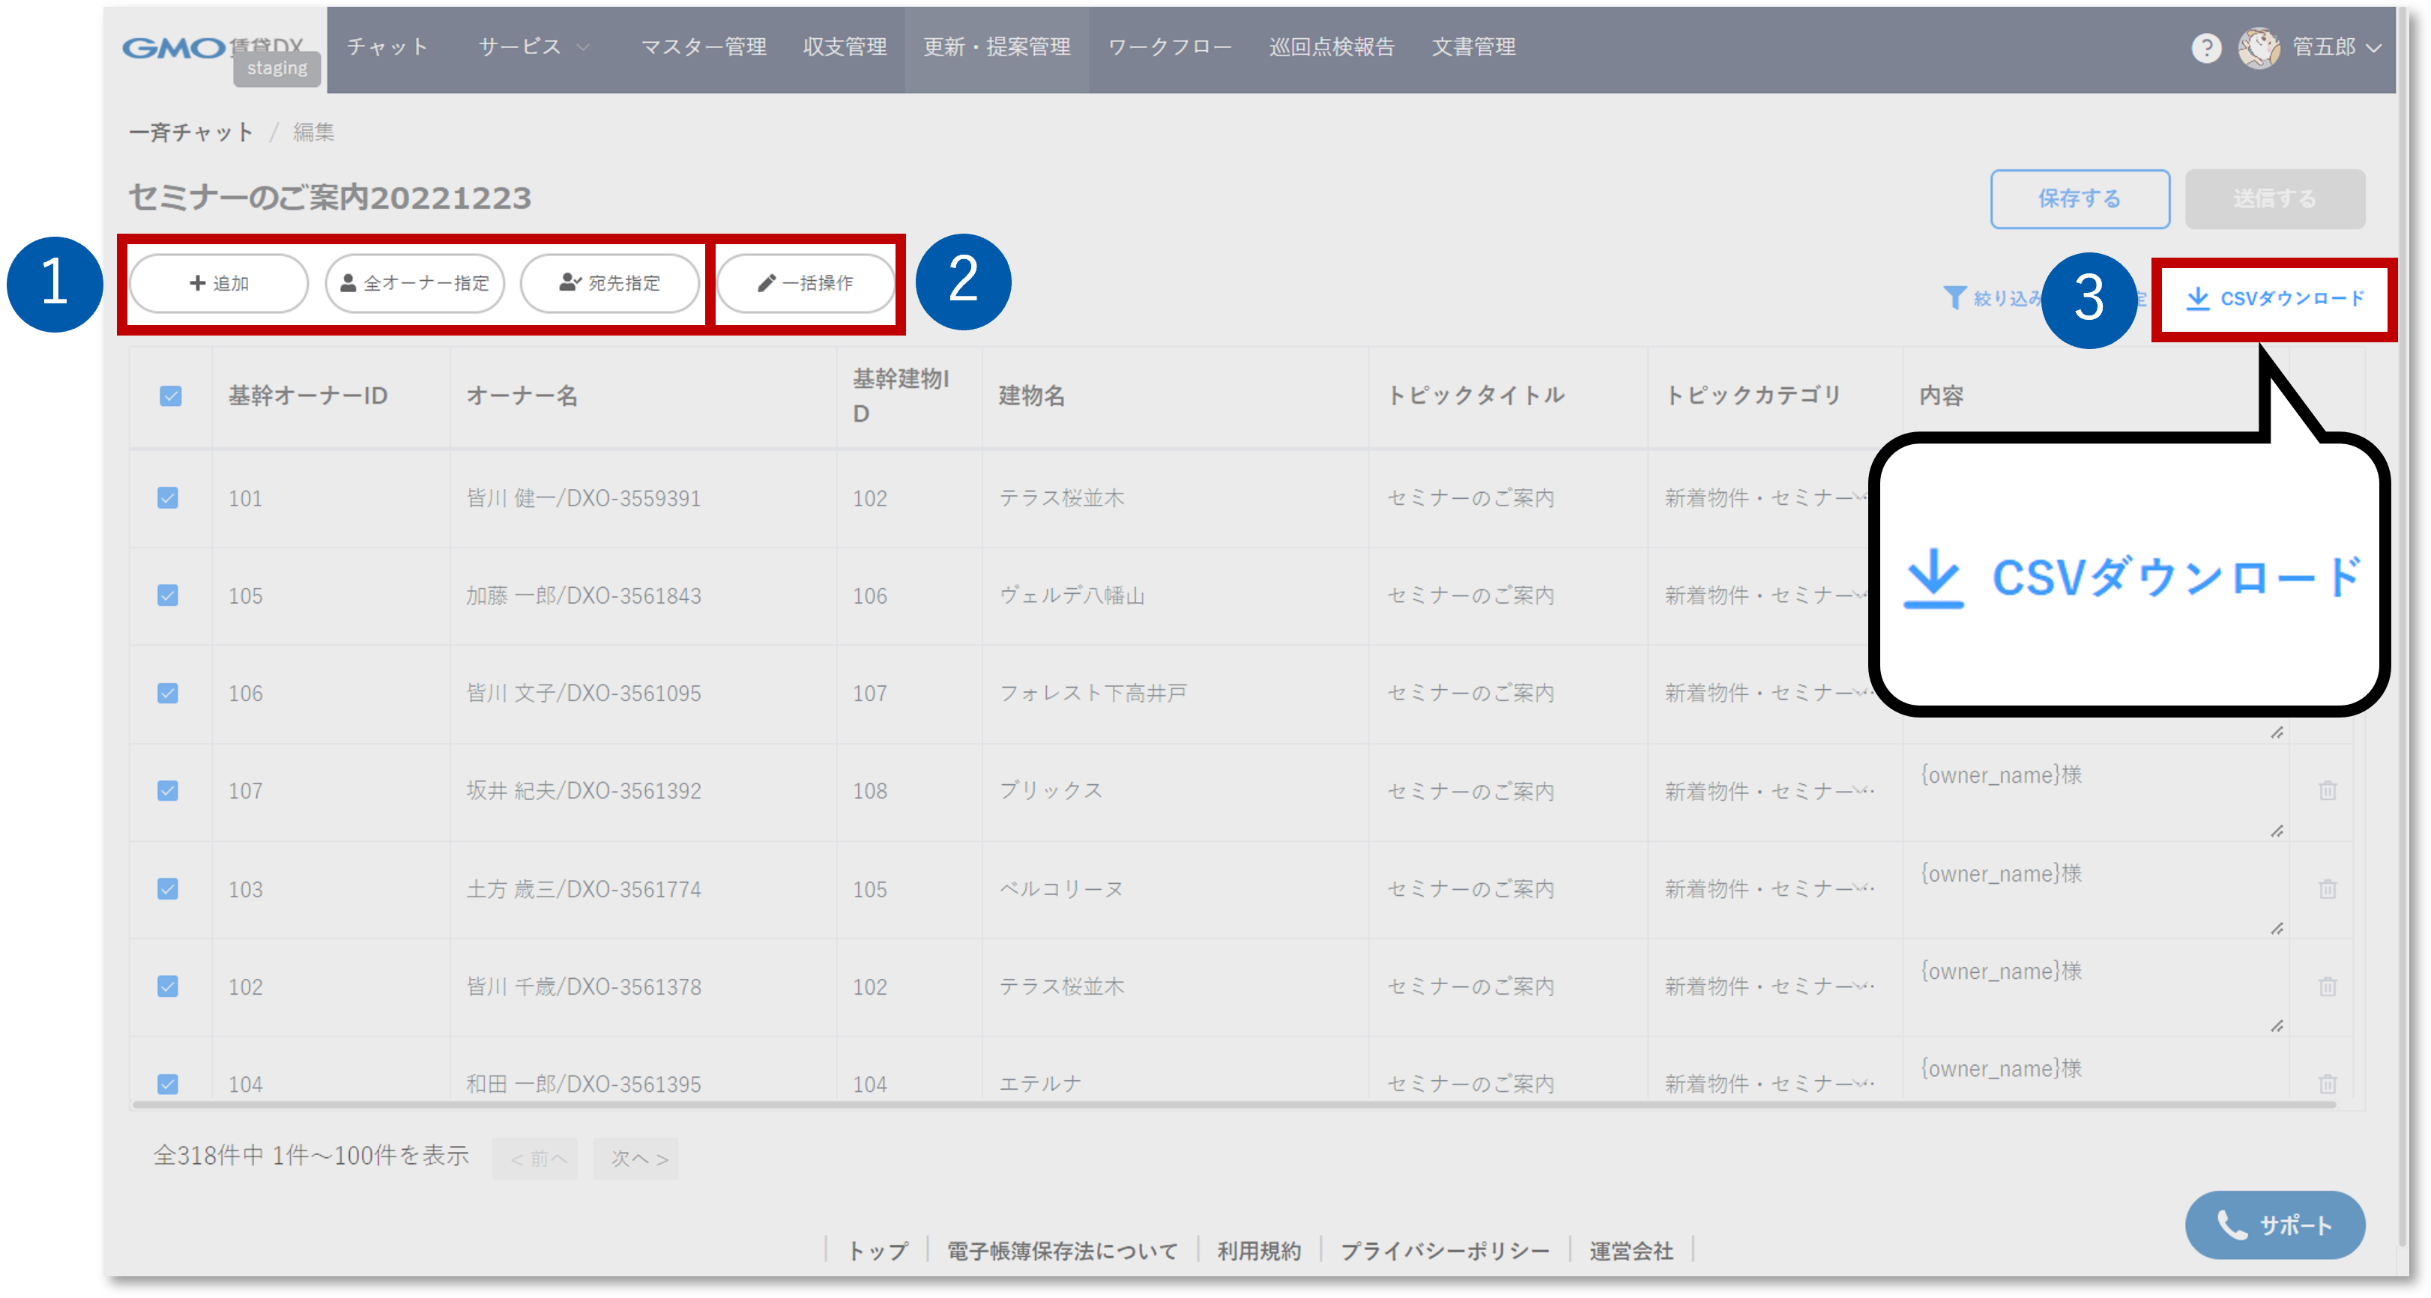This screenshot has width=2431, height=1298.
Task: Open the 管五郎 user menu chevron
Action: pyautogui.click(x=2374, y=48)
